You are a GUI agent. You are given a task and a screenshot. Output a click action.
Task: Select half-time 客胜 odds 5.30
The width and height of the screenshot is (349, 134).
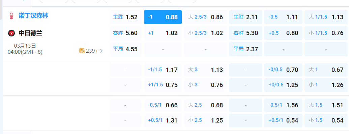[246, 33]
